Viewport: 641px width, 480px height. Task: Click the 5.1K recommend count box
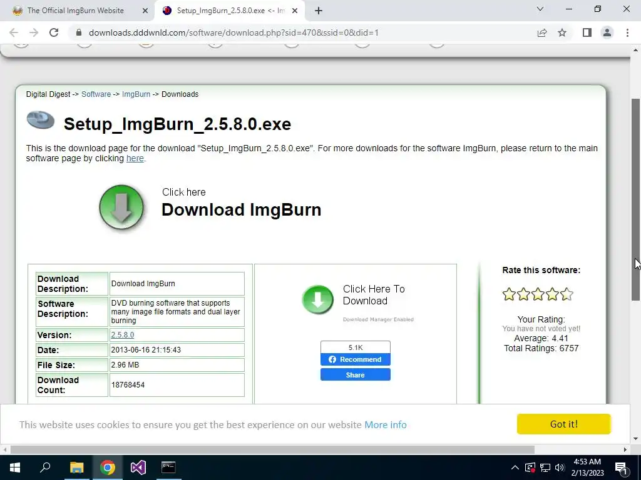356,347
